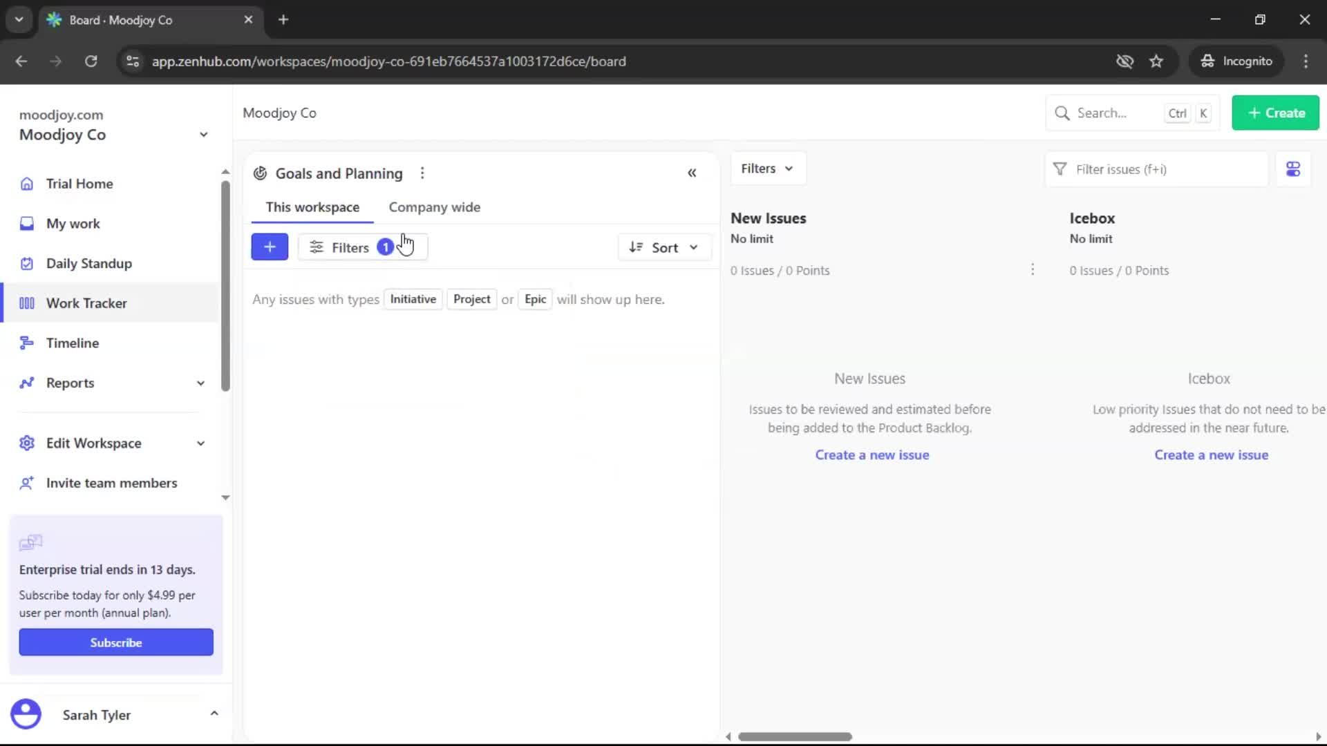Image resolution: width=1327 pixels, height=746 pixels.
Task: Select the Work Tracker board icon
Action: point(26,303)
